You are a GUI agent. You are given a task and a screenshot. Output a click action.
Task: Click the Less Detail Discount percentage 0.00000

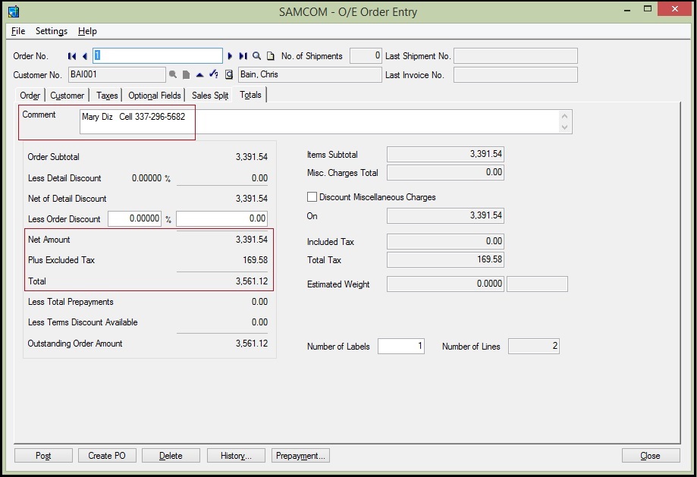(146, 178)
